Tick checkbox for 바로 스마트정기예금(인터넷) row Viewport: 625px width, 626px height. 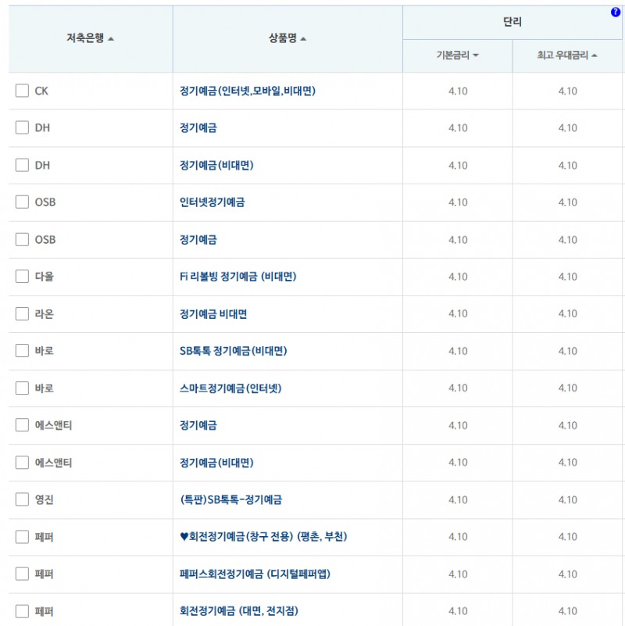[22, 388]
